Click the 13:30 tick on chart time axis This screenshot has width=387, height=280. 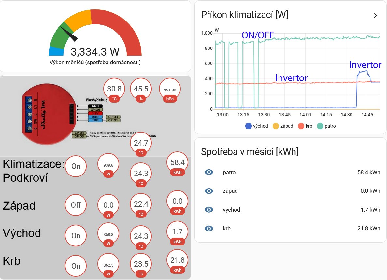click(x=264, y=115)
